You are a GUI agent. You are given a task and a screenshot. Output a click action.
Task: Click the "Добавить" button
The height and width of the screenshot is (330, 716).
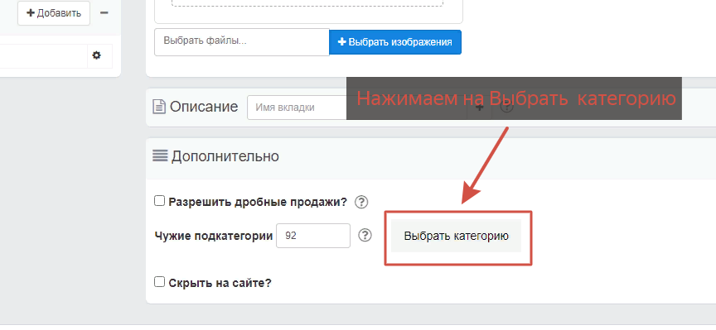(53, 12)
